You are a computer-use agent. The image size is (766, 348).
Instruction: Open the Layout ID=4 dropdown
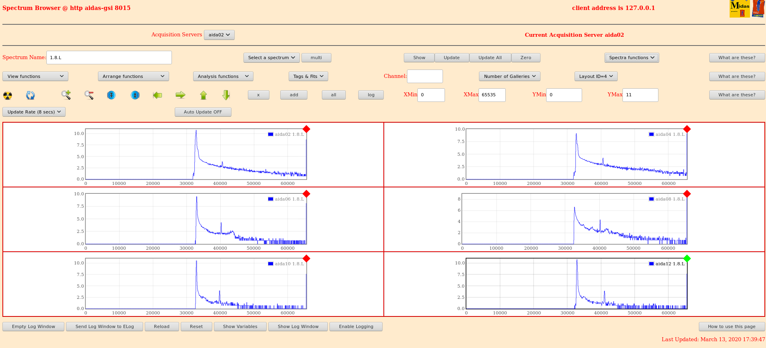pyautogui.click(x=596, y=77)
